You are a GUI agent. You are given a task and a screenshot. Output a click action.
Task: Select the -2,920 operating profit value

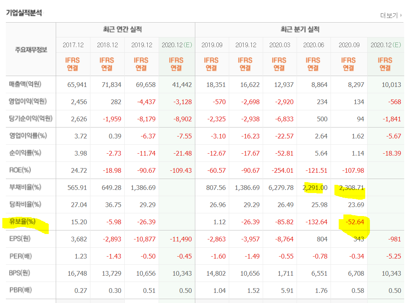284,102
